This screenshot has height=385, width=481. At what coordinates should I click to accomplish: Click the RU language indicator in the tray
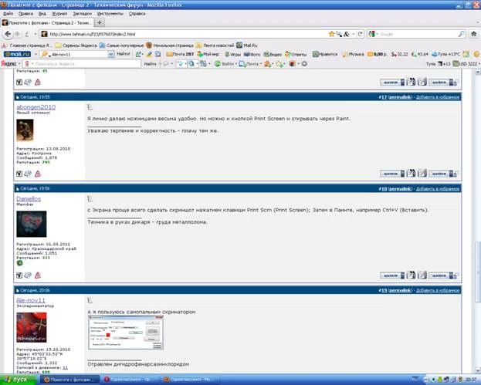(x=415, y=380)
